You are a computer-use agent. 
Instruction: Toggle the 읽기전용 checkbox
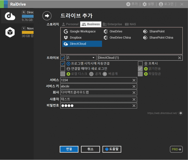coord(140,69)
